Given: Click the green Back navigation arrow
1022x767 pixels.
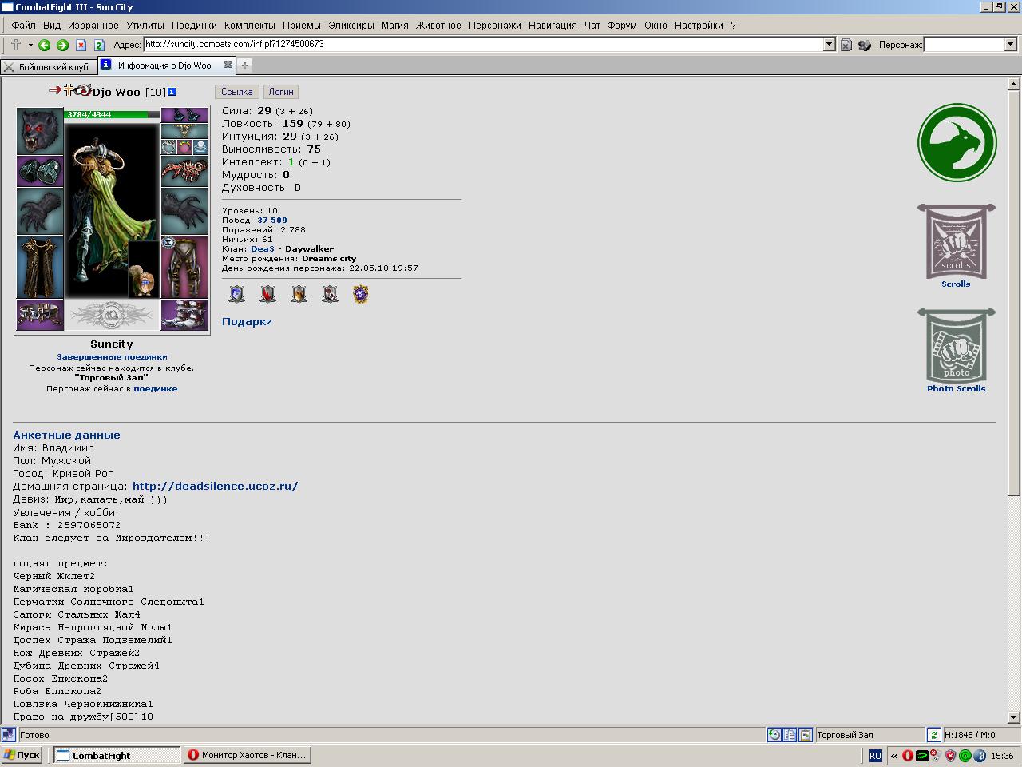Looking at the screenshot, I should [x=45, y=45].
